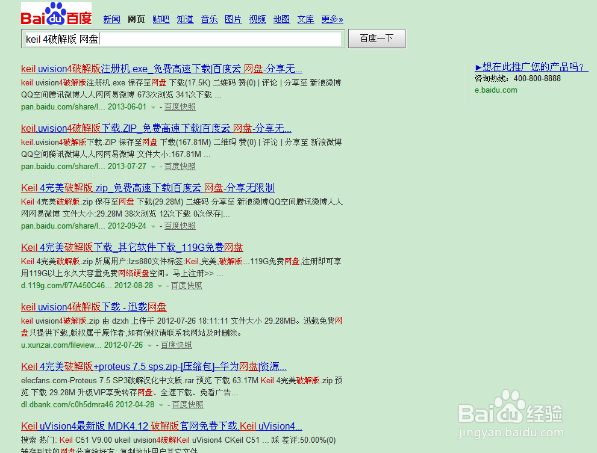Click the Baidu logo
Image resolution: width=597 pixels, height=453 pixels.
57,13
